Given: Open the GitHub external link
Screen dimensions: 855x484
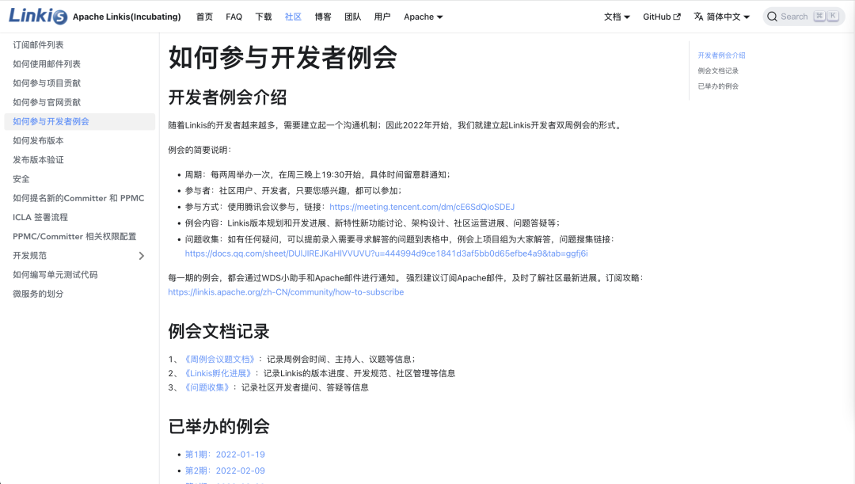Looking at the screenshot, I should click(x=661, y=17).
